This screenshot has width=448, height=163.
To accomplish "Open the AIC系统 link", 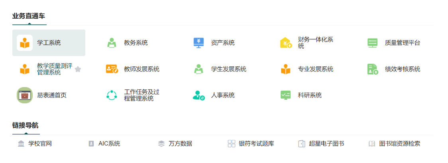I will tap(109, 144).
